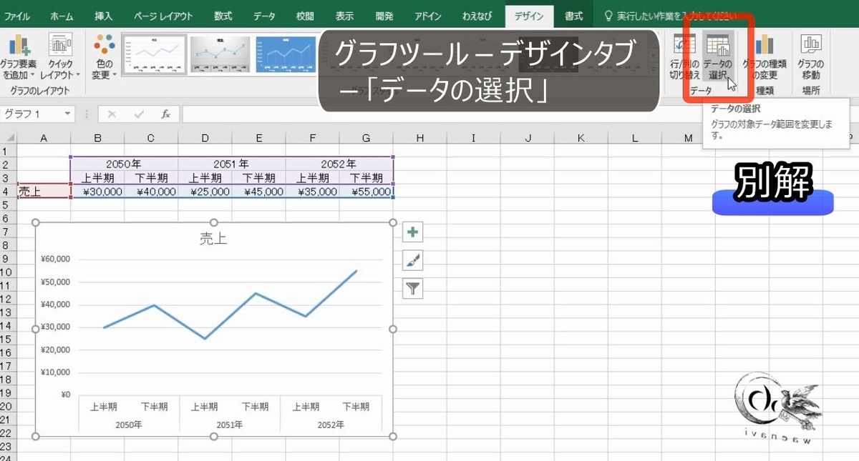Select the second gray chart style thumbnail

220,55
